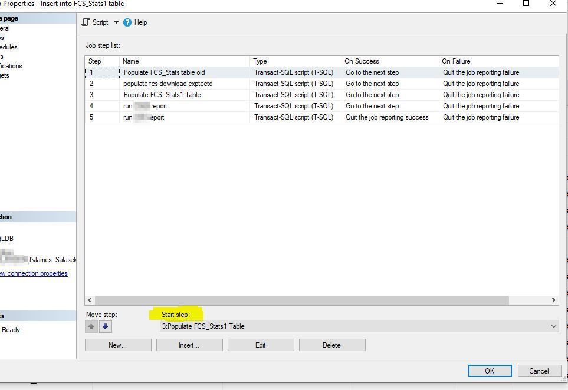The image size is (568, 390).
Task: Open the Script dropdown arrow
Action: 116,22
